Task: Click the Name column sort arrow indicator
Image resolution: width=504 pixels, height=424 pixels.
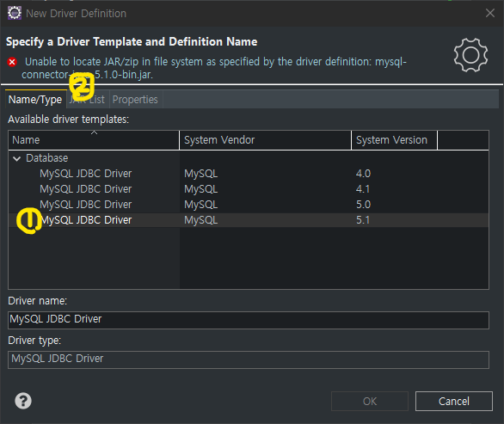Action: tap(94, 132)
